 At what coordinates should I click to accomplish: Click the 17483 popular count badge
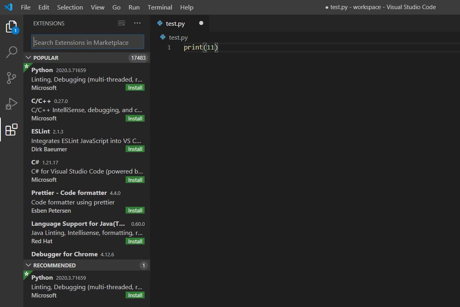point(138,58)
